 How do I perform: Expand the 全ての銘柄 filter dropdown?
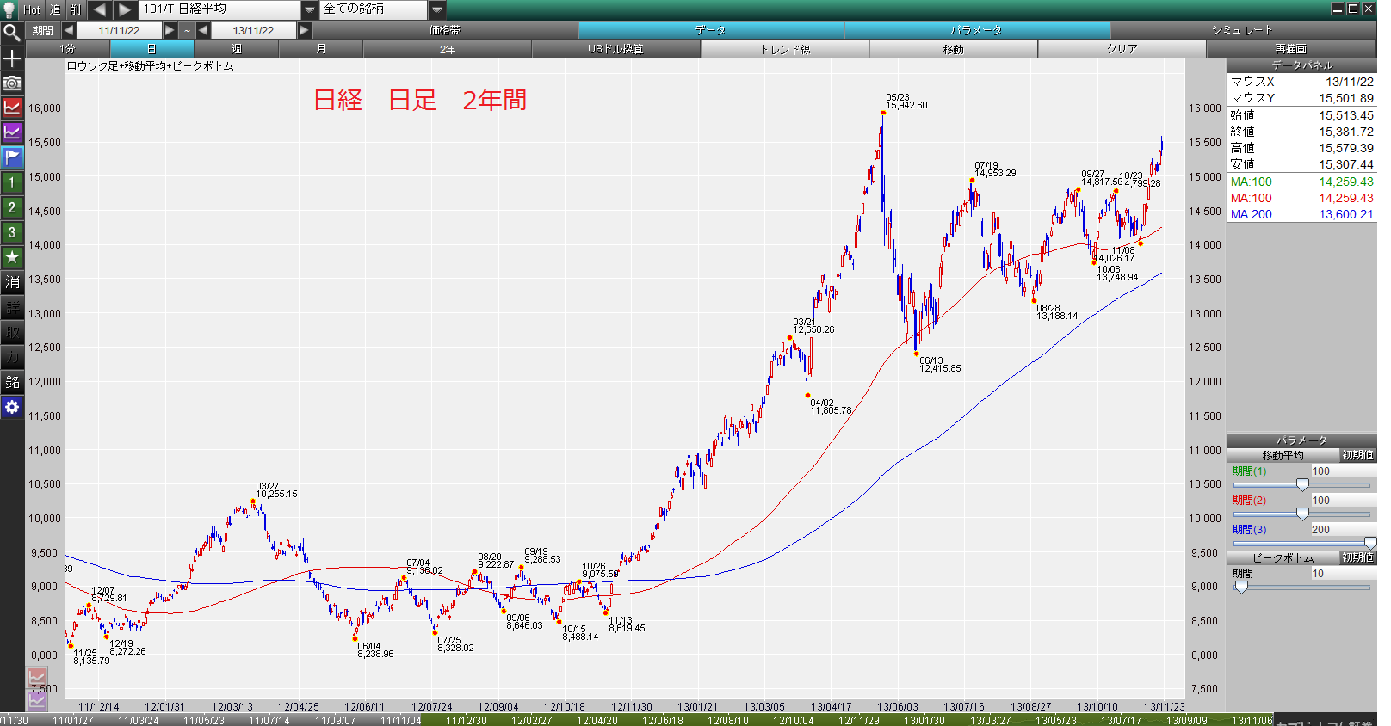pos(437,9)
